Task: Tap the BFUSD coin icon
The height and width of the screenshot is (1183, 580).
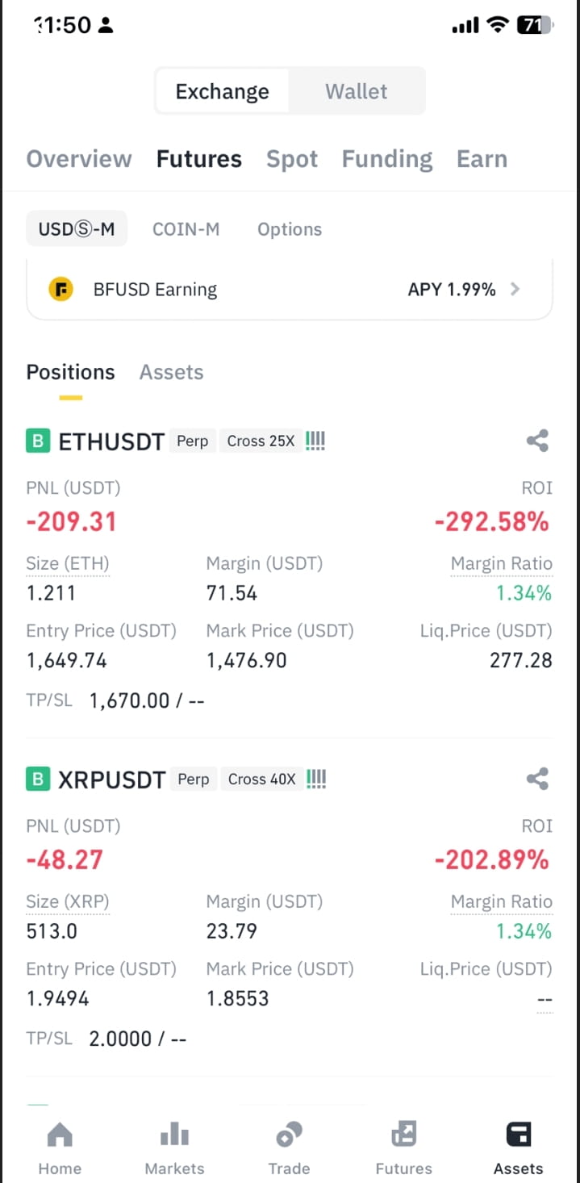Action: 61,290
